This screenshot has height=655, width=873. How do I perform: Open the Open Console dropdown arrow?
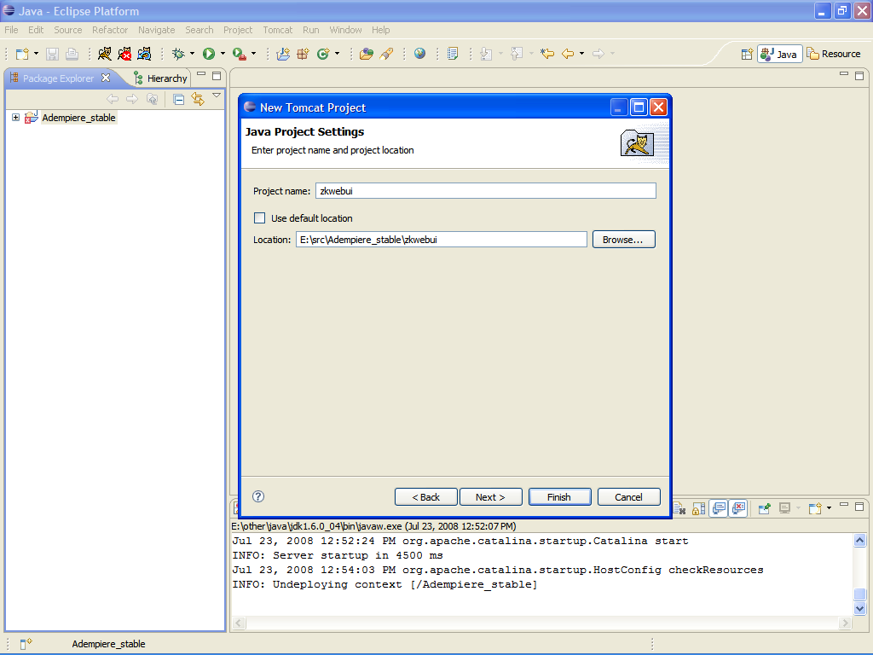829,508
